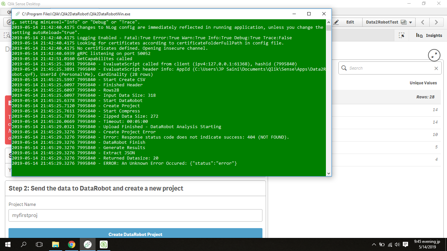447x251 pixels.
Task: Close the Qlik2DataRobotWin console window
Action: 324,14
